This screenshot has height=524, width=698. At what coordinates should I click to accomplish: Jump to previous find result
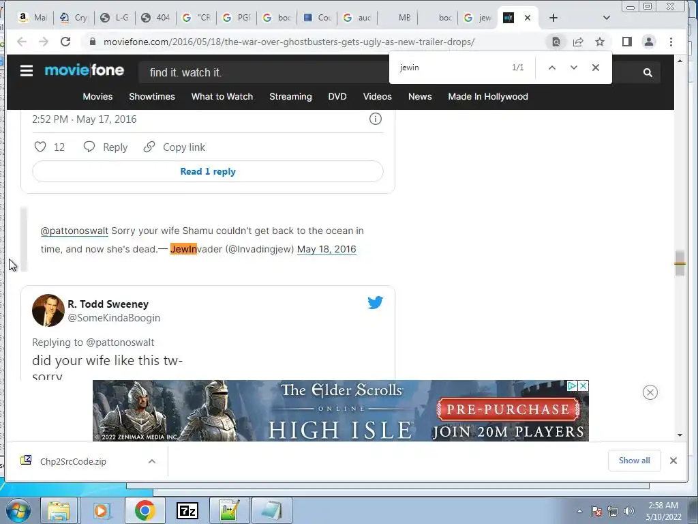552,68
